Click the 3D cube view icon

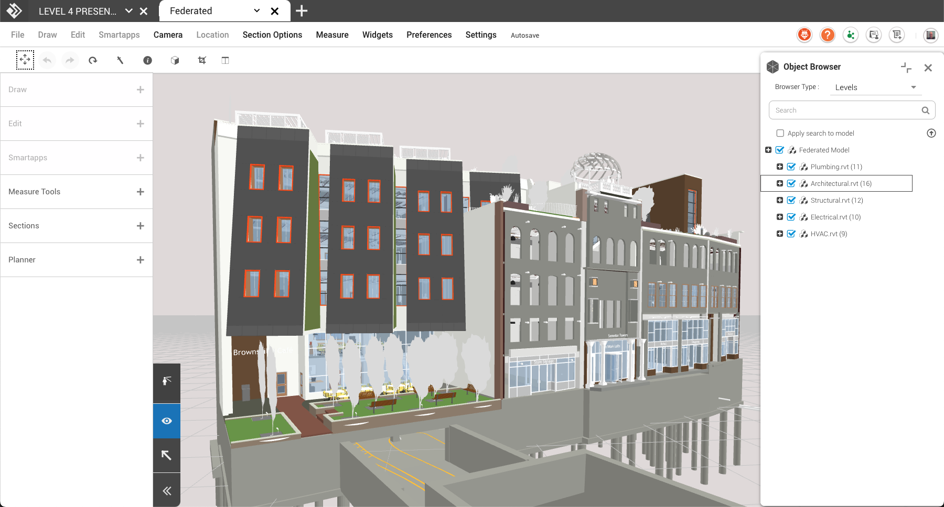tap(175, 60)
